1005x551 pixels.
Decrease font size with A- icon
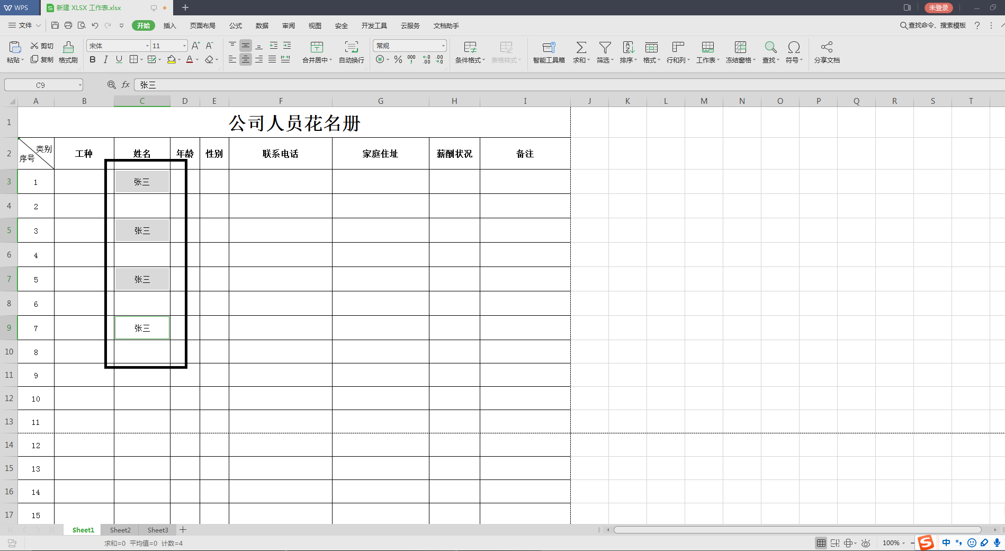pos(210,46)
